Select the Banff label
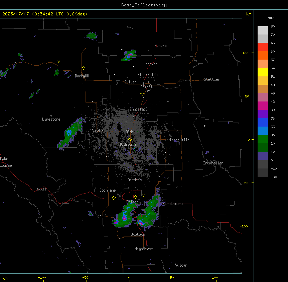This screenshot has width=288, height=282. pos(41,190)
